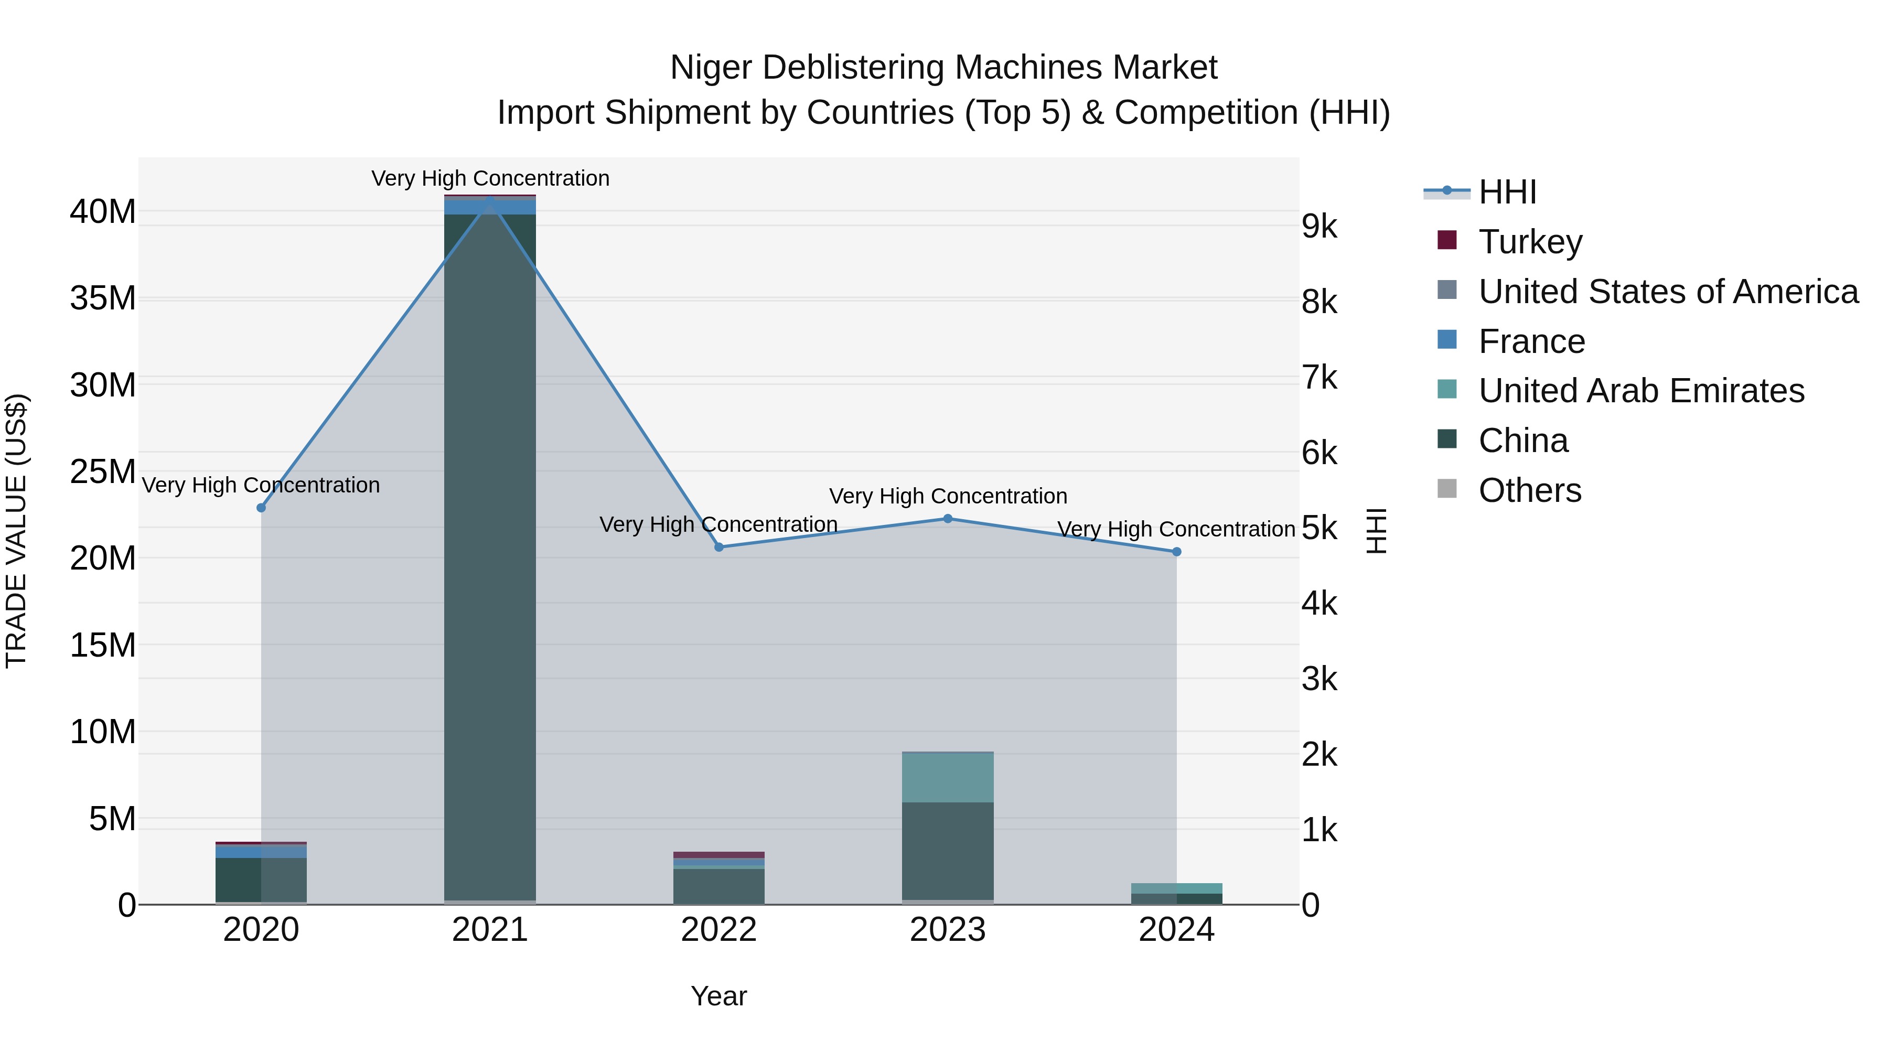Select the 2024 HHI data point
Viewport: 1888px width, 1062px height.
1177,551
